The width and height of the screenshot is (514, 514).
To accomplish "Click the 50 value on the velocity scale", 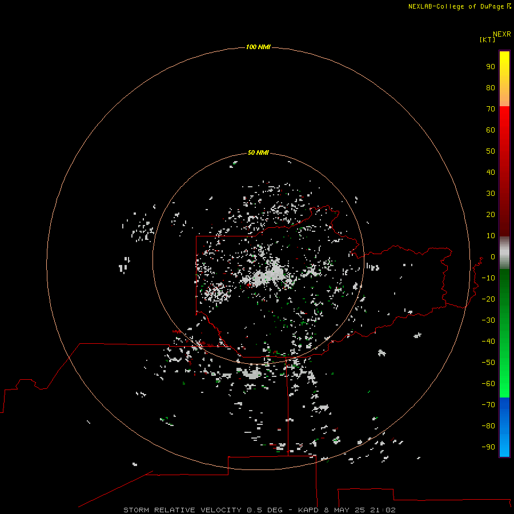I will tap(491, 151).
